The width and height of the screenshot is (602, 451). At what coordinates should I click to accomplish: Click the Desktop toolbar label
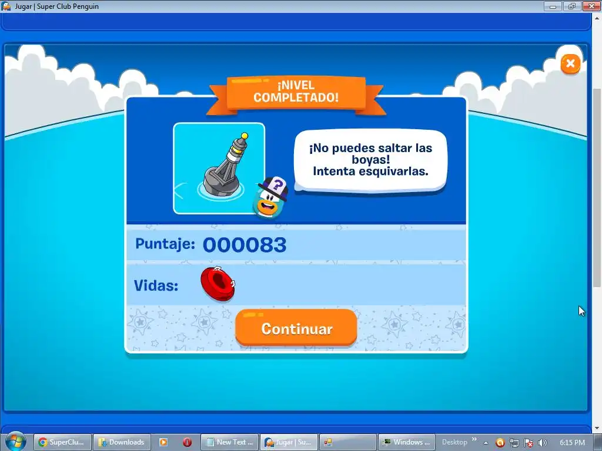click(454, 442)
